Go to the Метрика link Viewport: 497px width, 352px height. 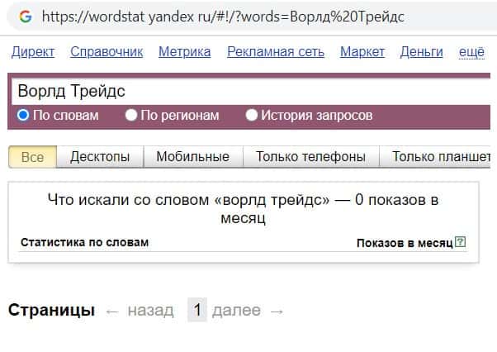184,52
